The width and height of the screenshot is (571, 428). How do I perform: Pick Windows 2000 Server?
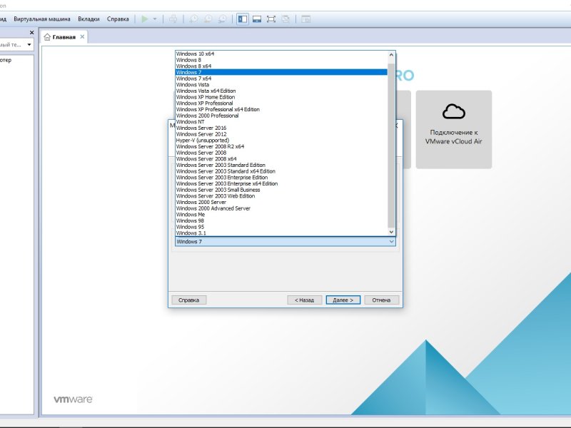(281, 203)
